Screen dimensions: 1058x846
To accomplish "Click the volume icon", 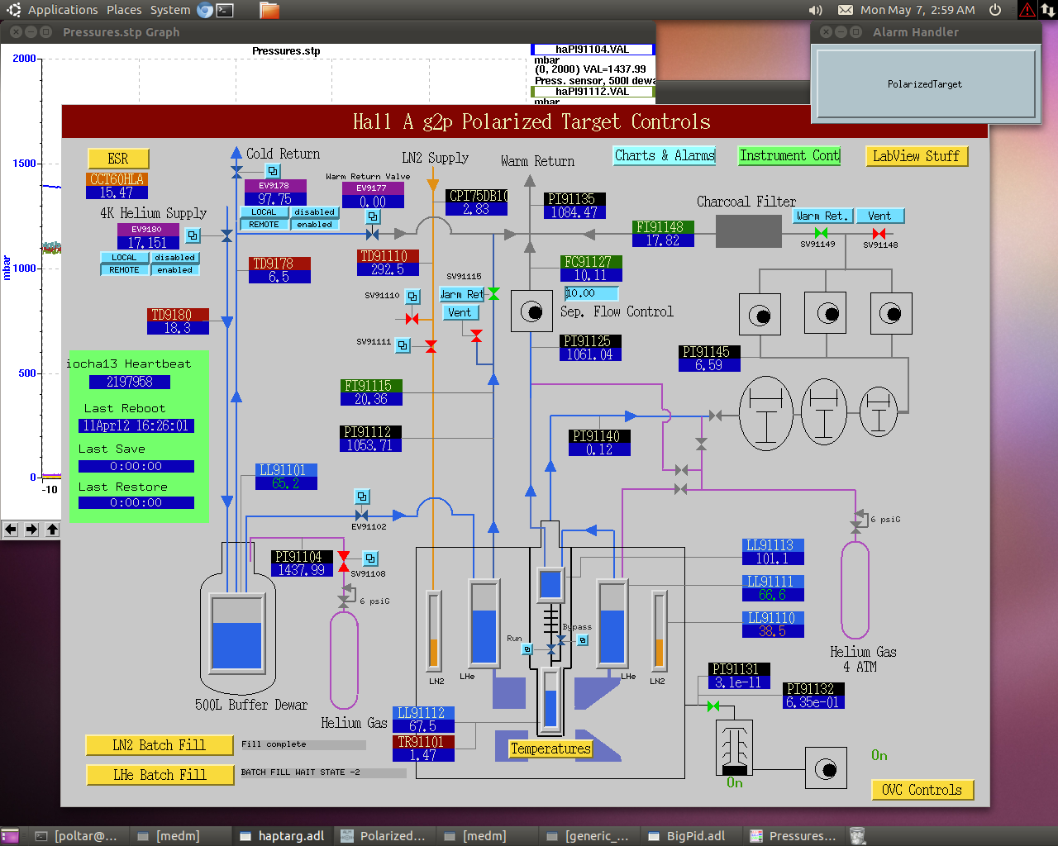I will 816,10.
